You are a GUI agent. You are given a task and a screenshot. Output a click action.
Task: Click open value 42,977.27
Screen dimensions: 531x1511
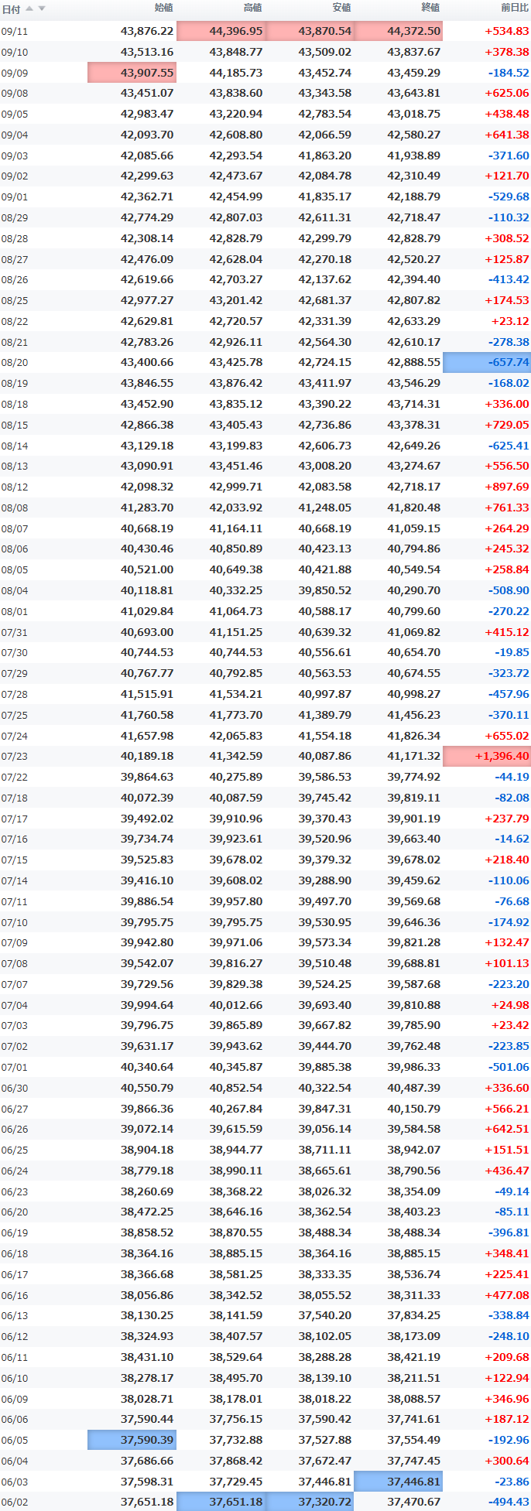pyautogui.click(x=147, y=300)
